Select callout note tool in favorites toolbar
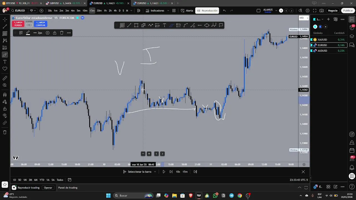This screenshot has height=200, width=356. coord(221,25)
